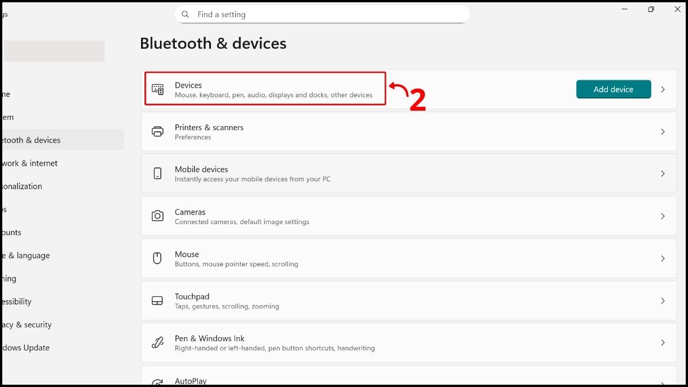The height and width of the screenshot is (387, 688).
Task: Expand the Printers & scanners row chevron
Action: click(x=663, y=131)
